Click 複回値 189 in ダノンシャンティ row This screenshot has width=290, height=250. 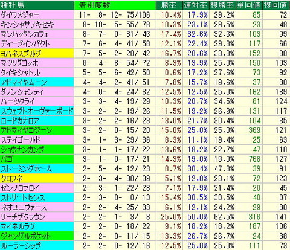tap(281, 92)
